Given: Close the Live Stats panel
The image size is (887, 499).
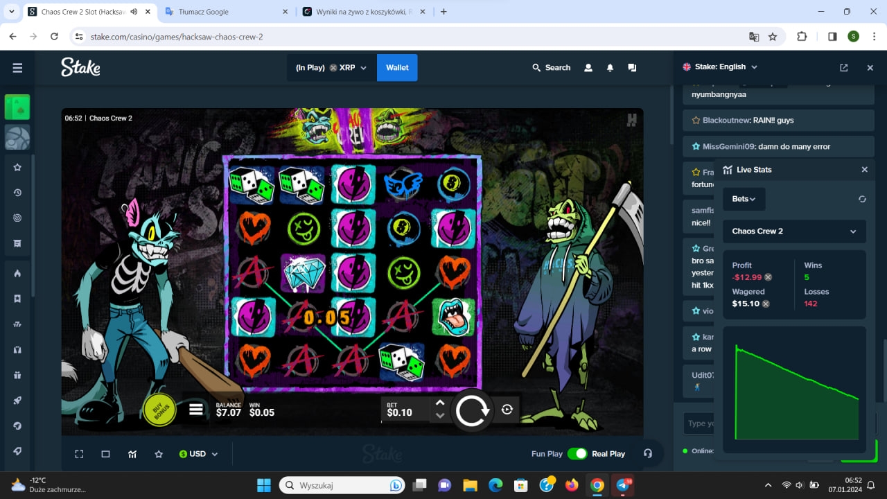Looking at the screenshot, I should tap(864, 169).
